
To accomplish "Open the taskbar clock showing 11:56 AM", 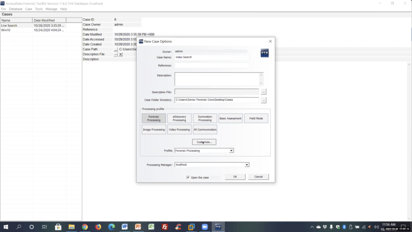I will click(389, 225).
